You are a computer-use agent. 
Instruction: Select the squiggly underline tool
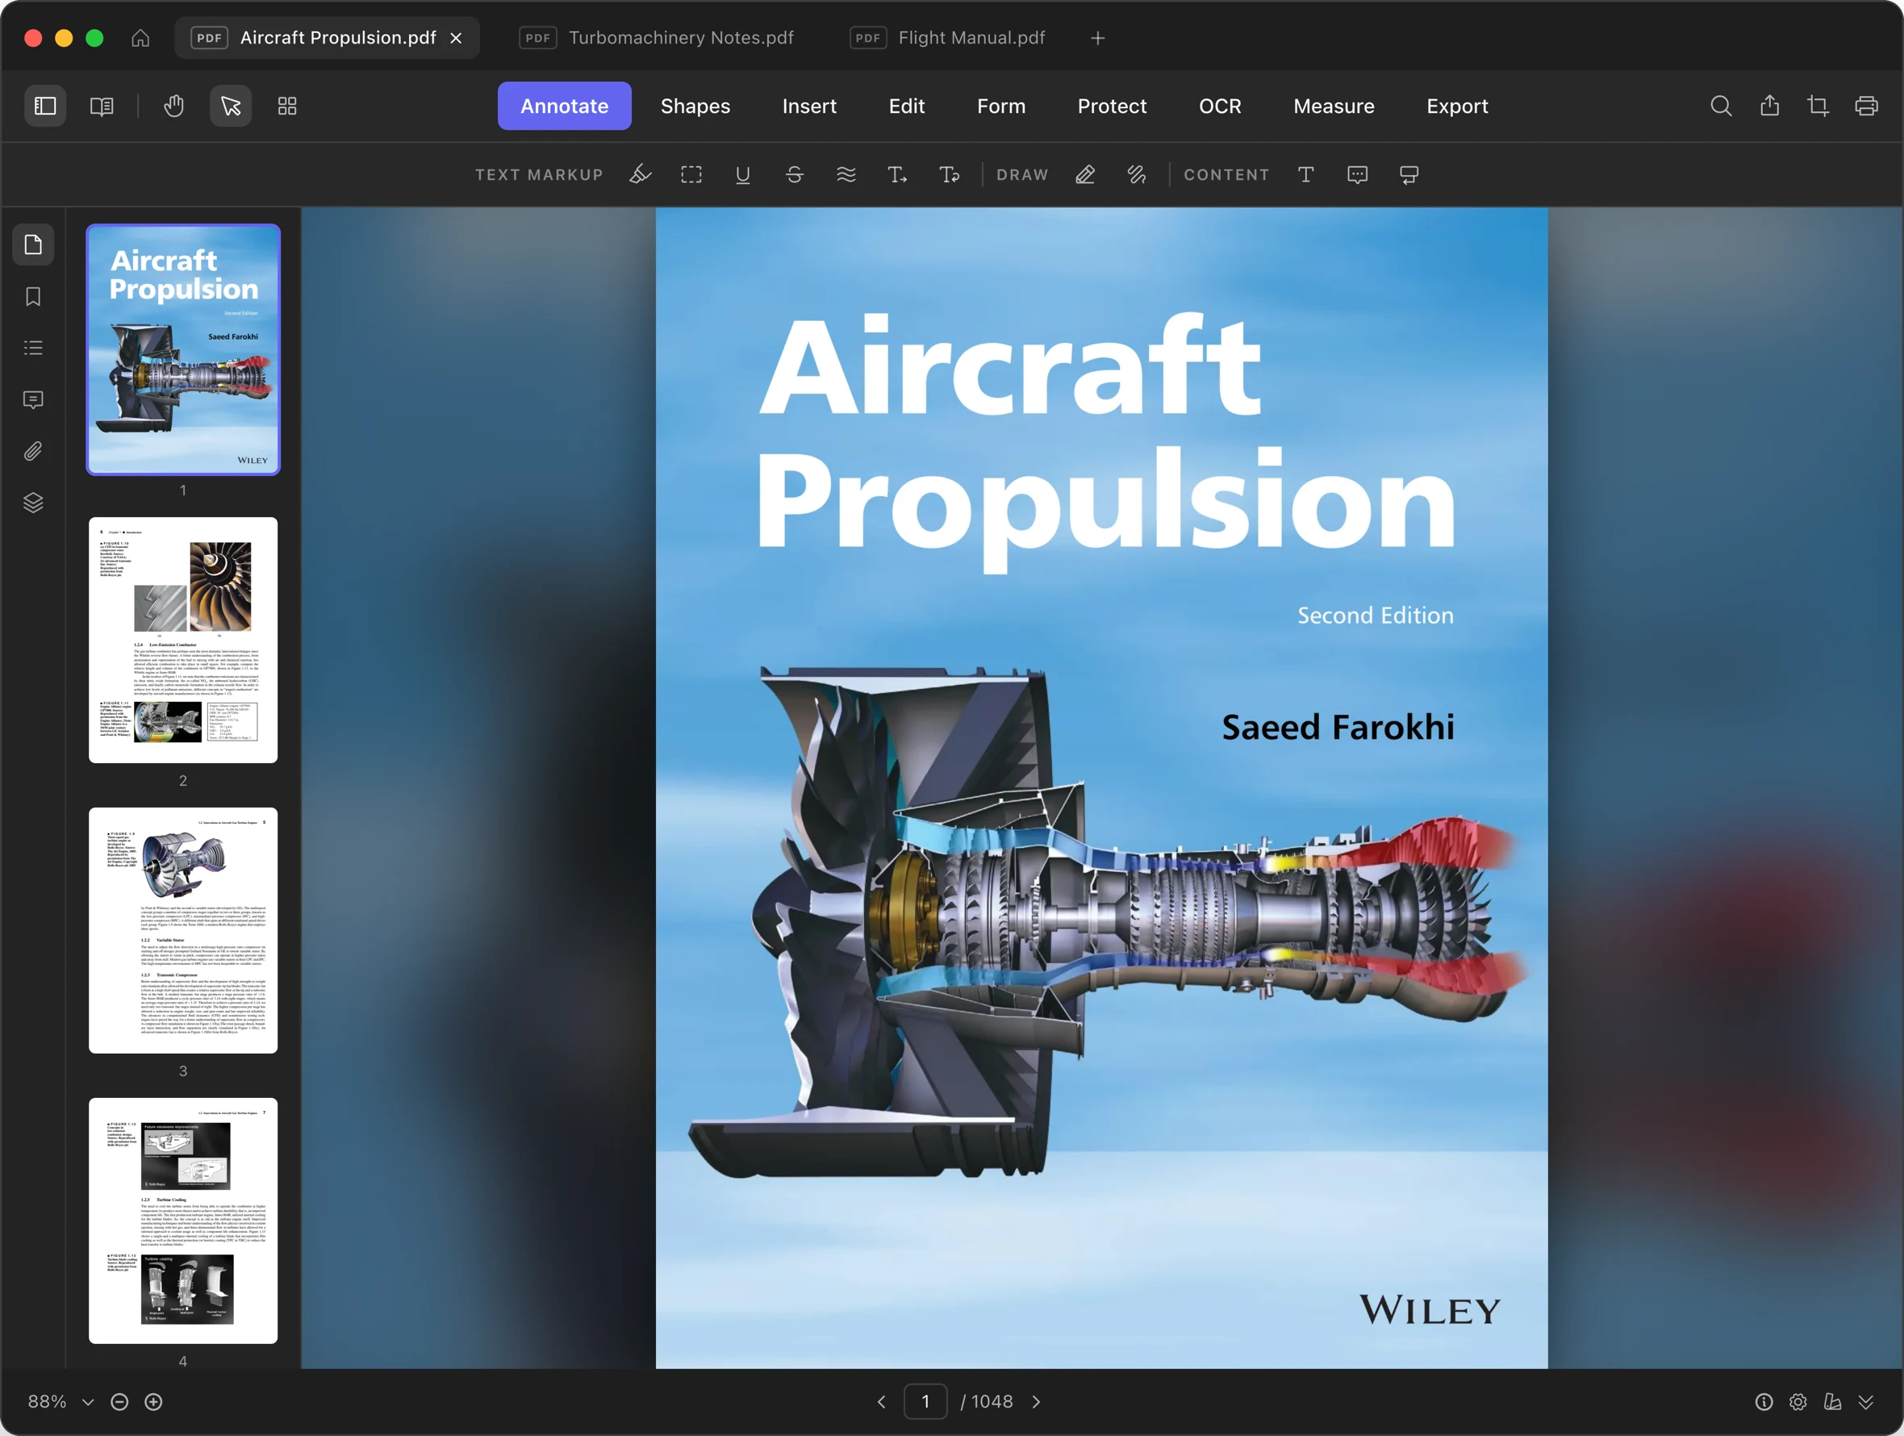pos(846,175)
